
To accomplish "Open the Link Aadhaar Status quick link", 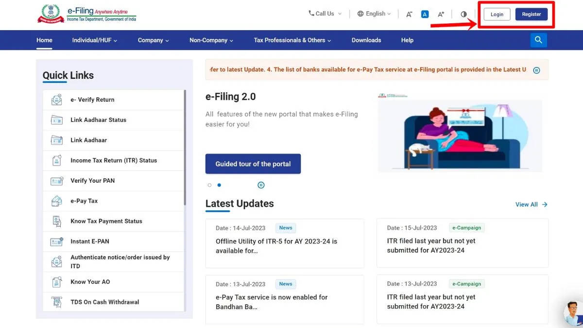I will pyautogui.click(x=114, y=120).
